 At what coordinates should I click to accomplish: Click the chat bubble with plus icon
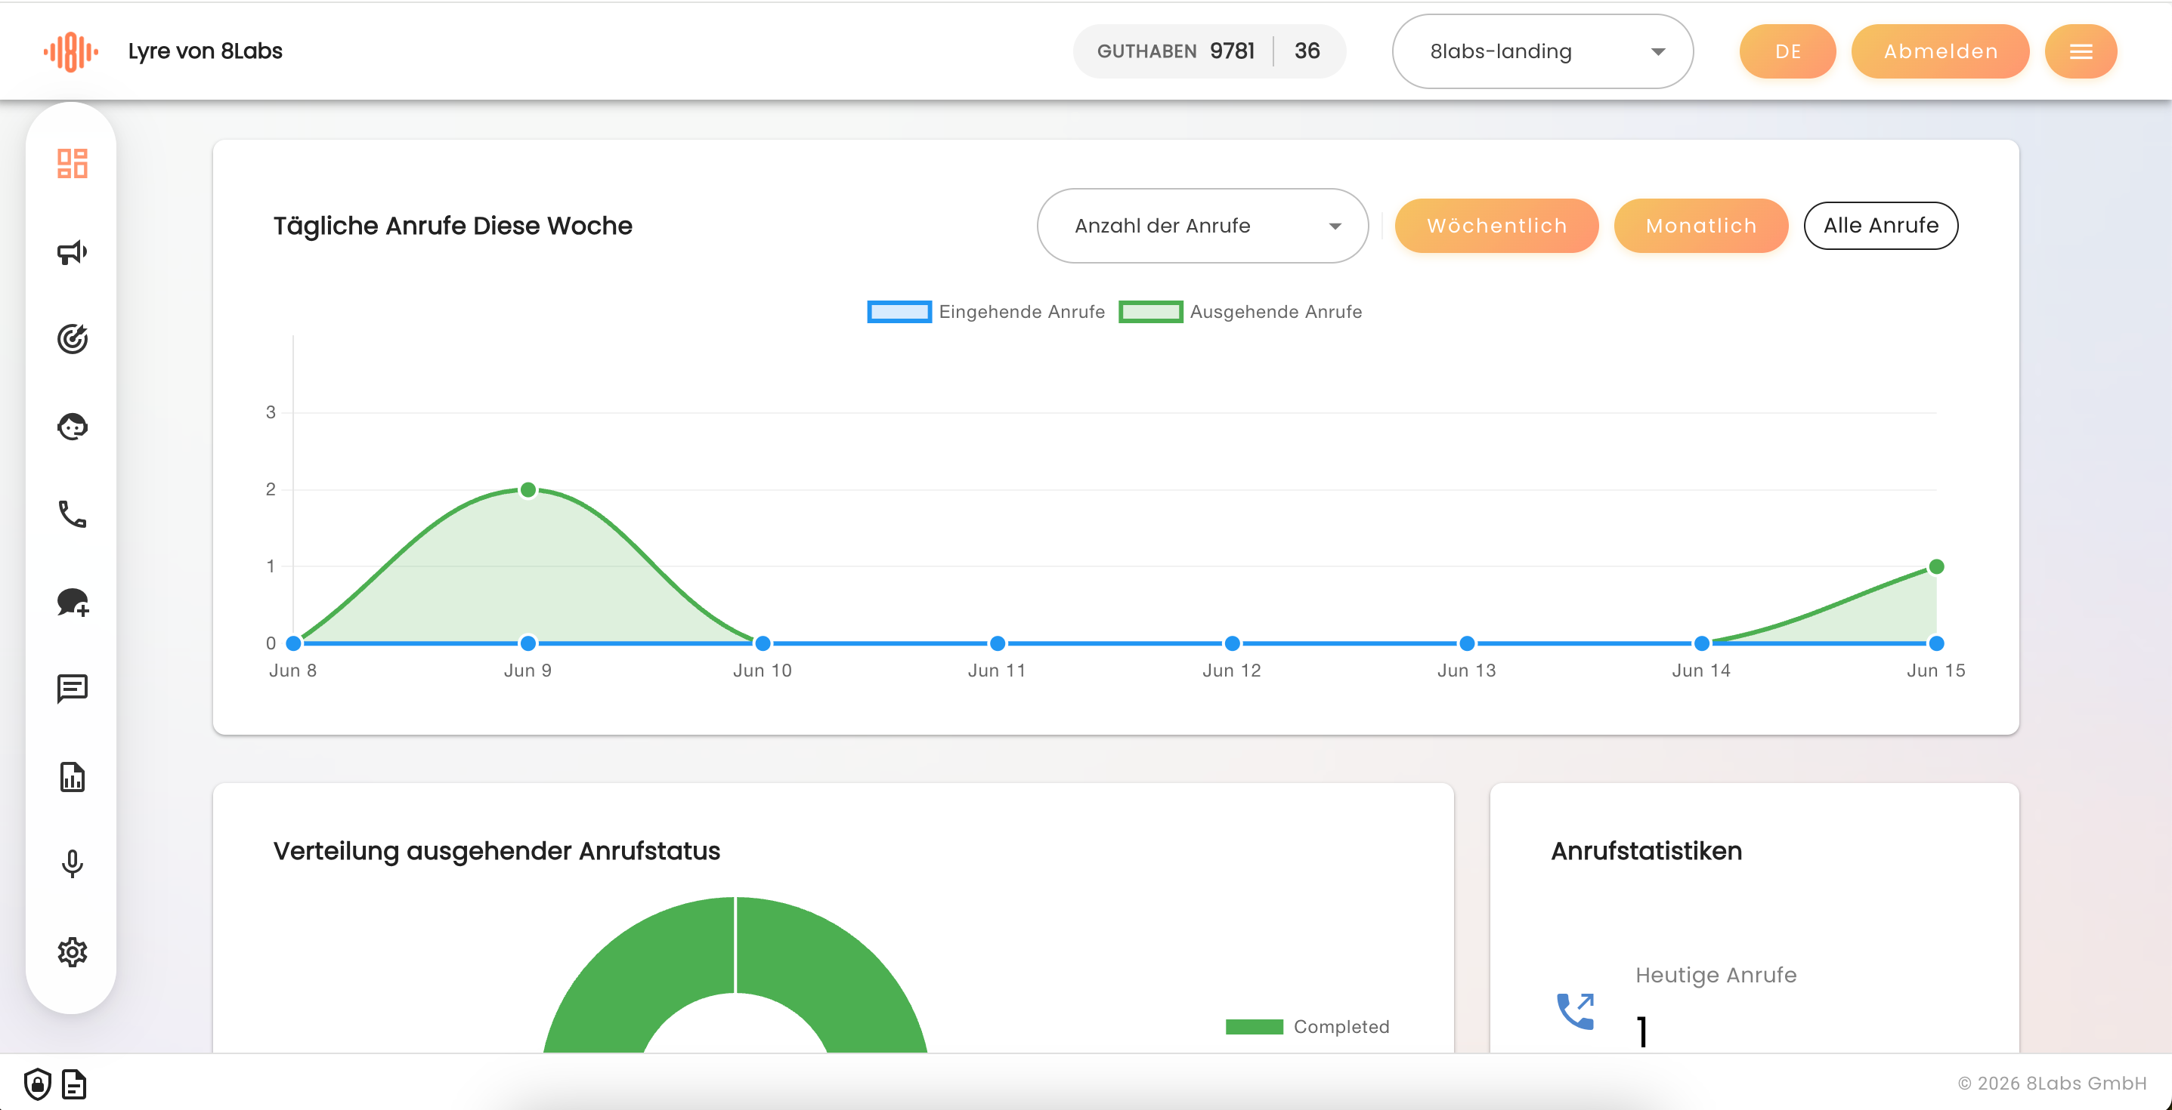pyautogui.click(x=73, y=602)
